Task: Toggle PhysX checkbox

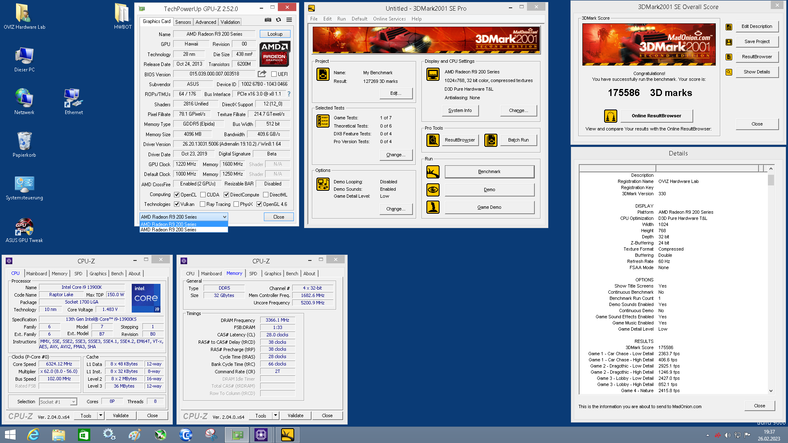Action: (236, 204)
